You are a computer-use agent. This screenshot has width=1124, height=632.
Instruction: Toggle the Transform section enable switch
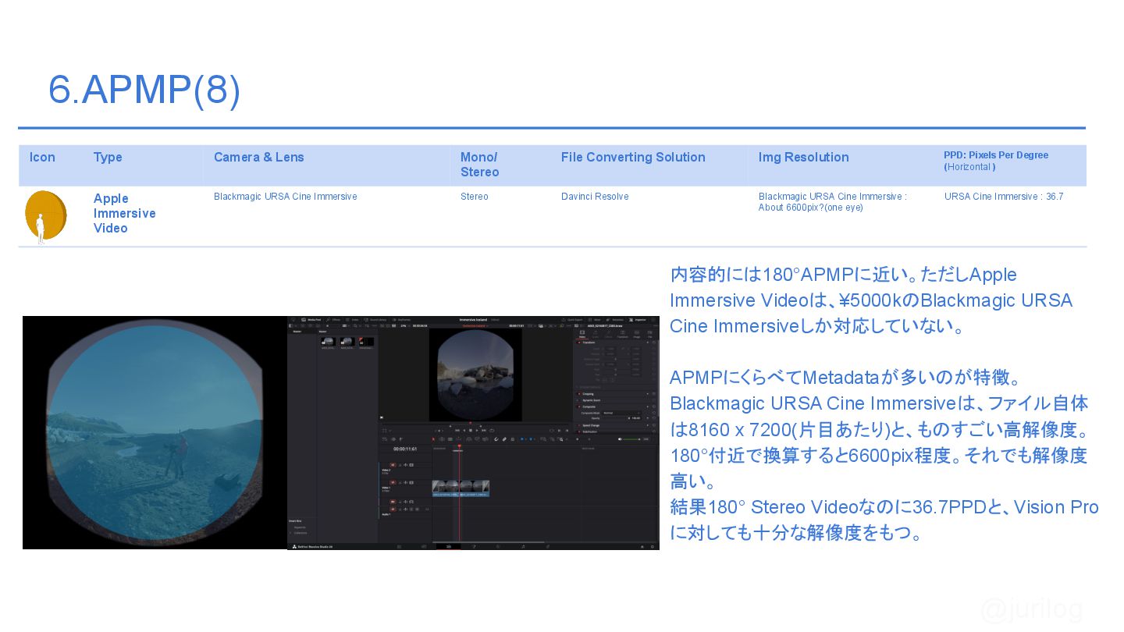pyautogui.click(x=579, y=343)
